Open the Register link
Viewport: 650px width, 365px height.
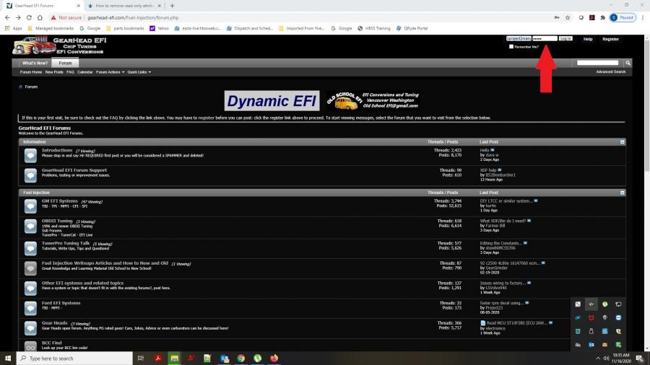[610, 39]
